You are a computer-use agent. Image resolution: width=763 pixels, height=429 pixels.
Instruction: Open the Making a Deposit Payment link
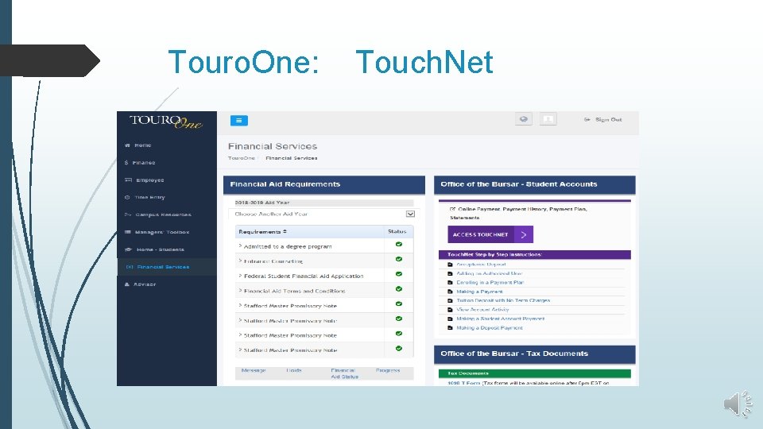[489, 328]
